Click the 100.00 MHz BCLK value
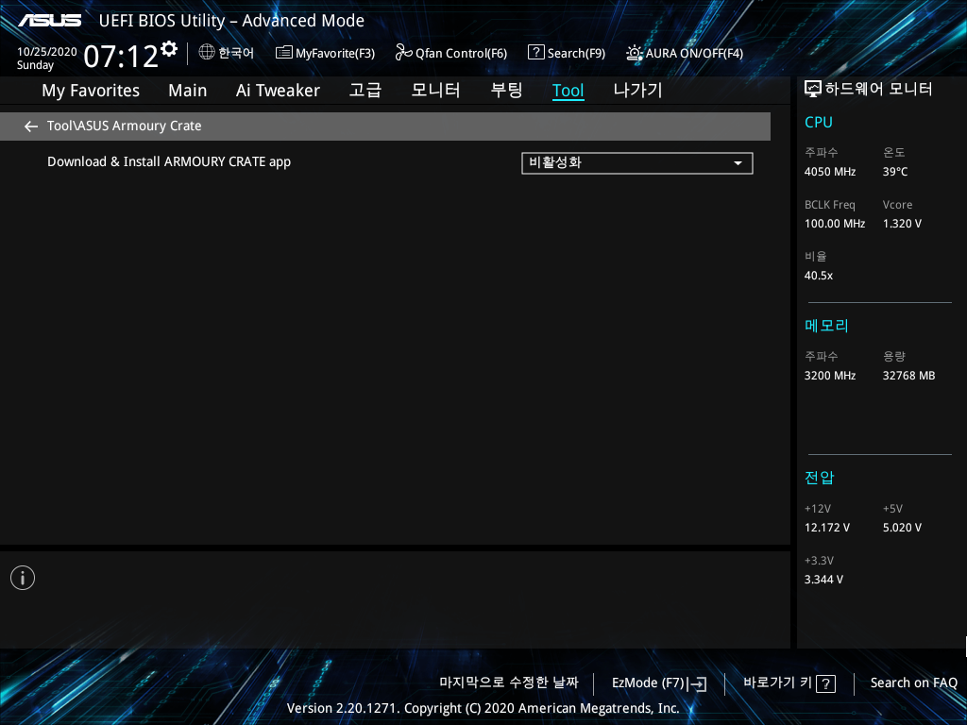967x725 pixels. [x=835, y=224]
